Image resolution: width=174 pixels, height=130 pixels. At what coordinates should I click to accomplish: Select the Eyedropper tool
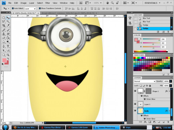(8, 25)
